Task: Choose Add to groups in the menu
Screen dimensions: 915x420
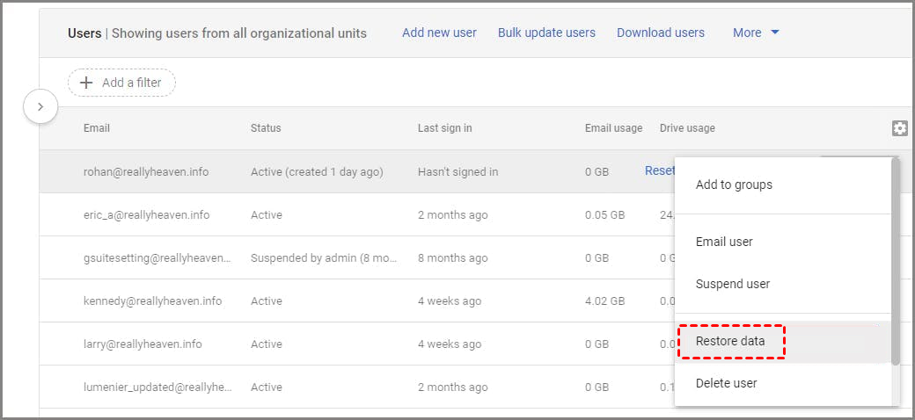Action: pyautogui.click(x=734, y=185)
